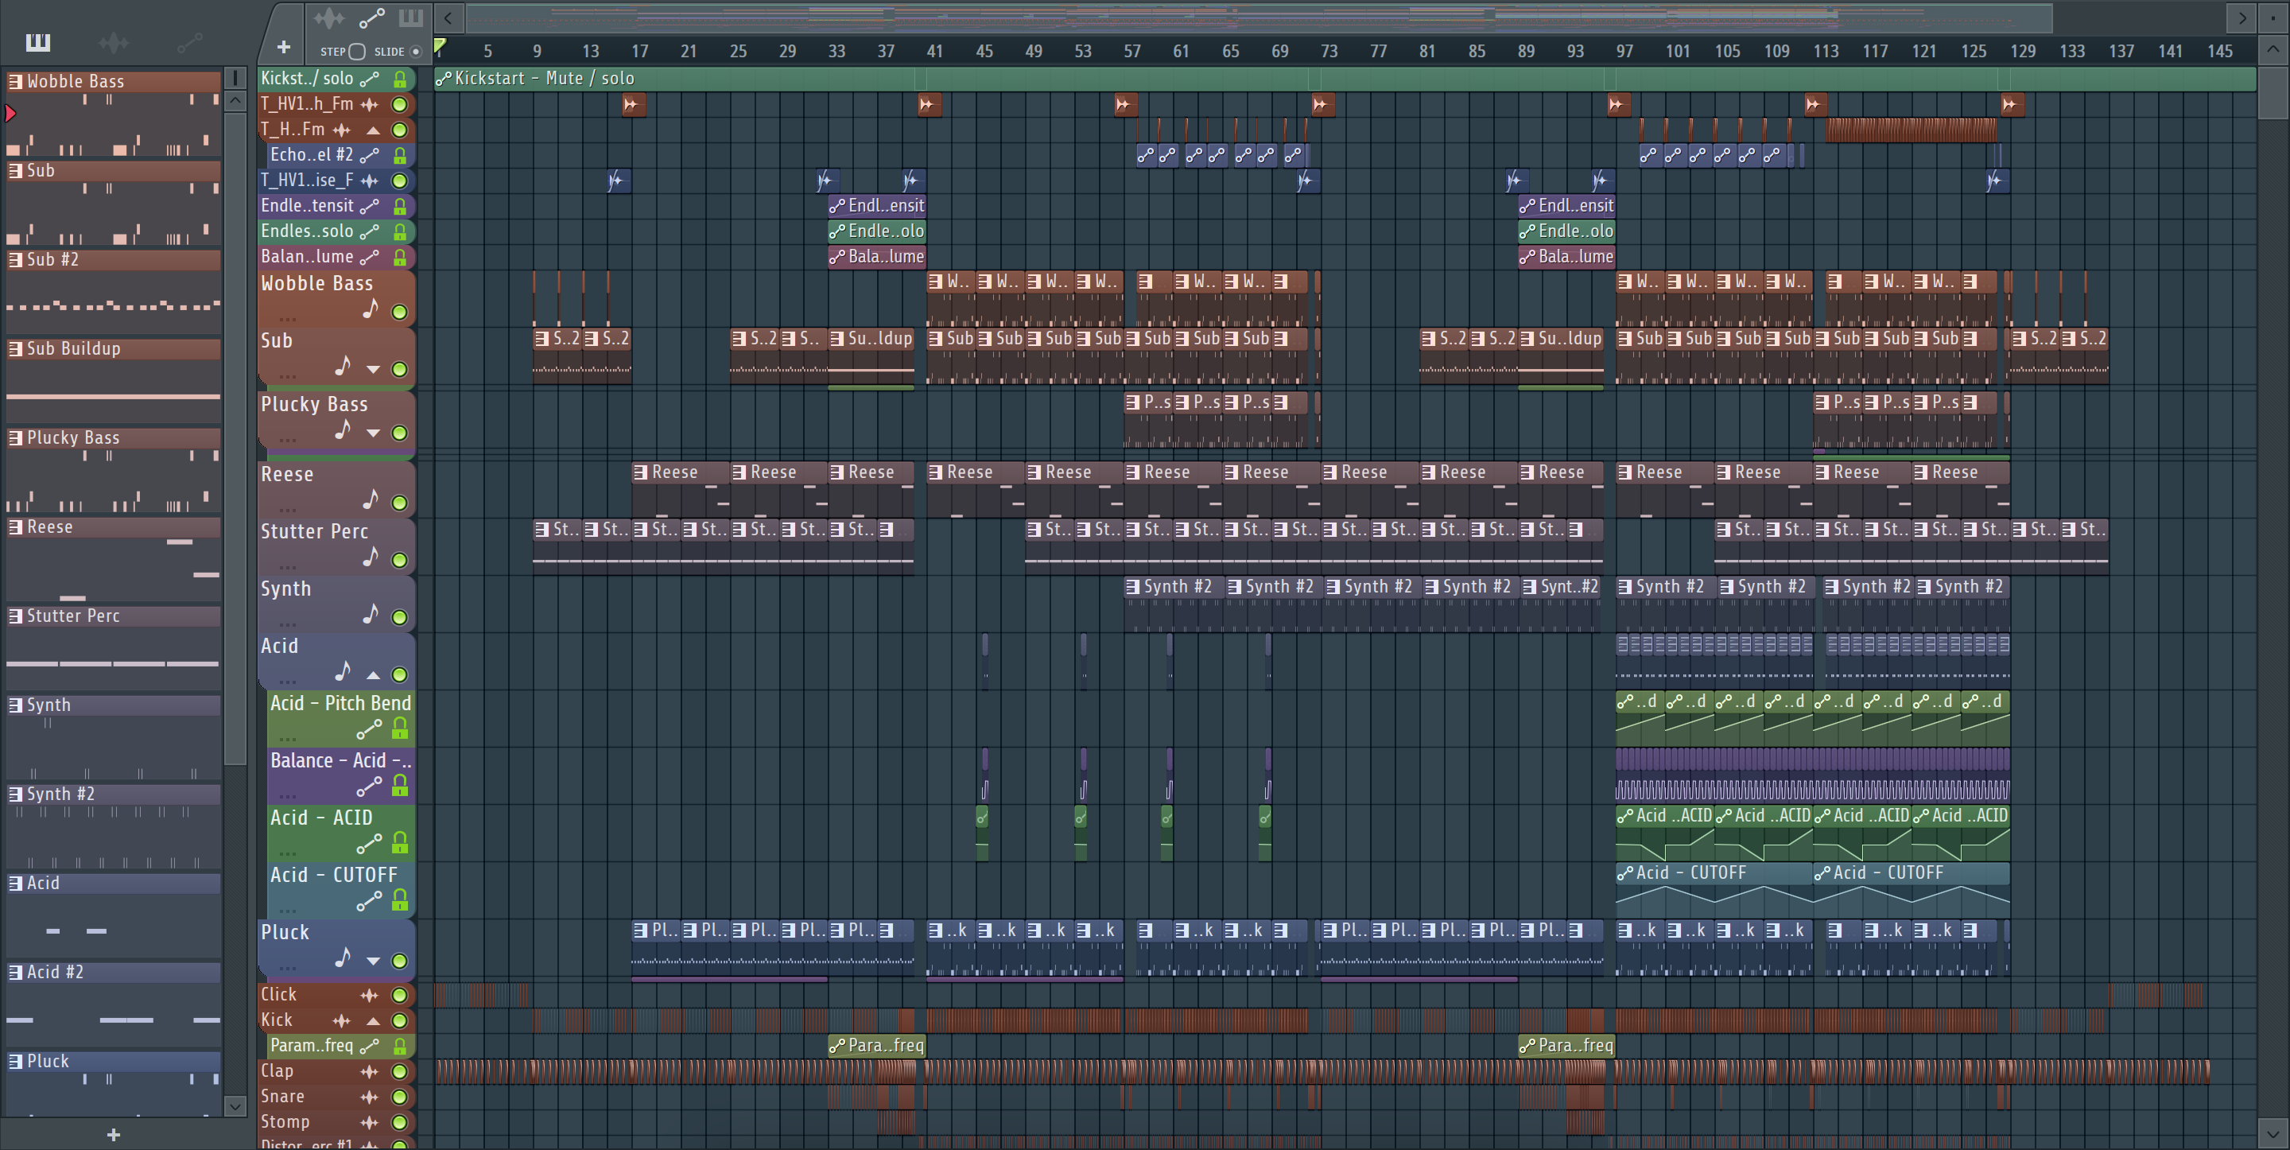Click playlist vertical scroll down arrow

point(2273,1134)
